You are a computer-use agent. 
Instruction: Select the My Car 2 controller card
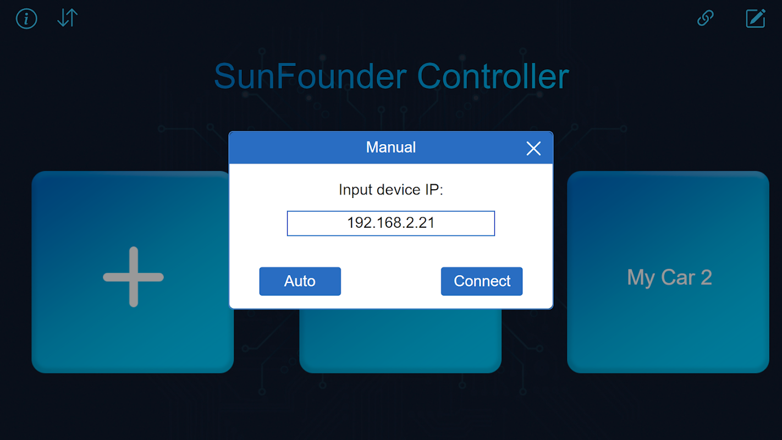668,272
